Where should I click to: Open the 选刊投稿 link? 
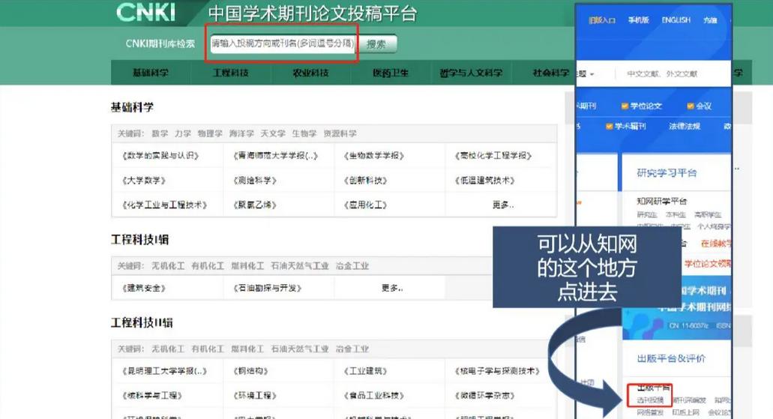click(650, 401)
